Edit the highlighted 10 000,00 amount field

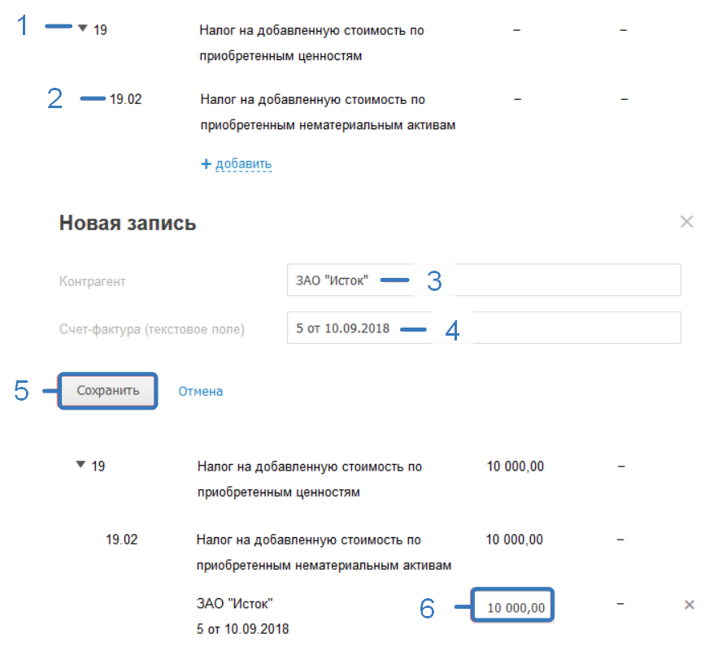click(514, 606)
